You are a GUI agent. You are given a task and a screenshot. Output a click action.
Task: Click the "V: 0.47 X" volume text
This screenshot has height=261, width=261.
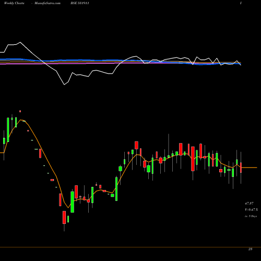[251, 210]
